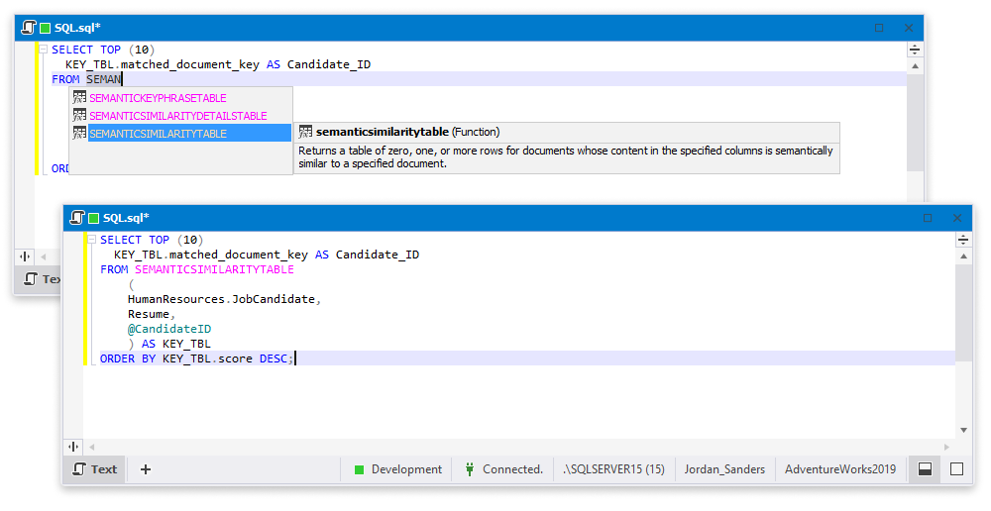Click the Development environment status indicator
The image size is (991, 511).
pos(398,469)
